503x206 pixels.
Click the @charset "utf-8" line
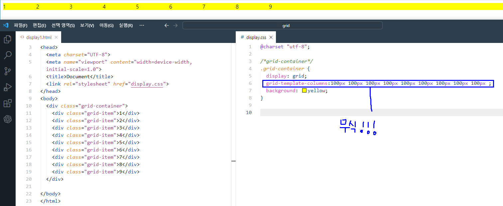point(285,47)
